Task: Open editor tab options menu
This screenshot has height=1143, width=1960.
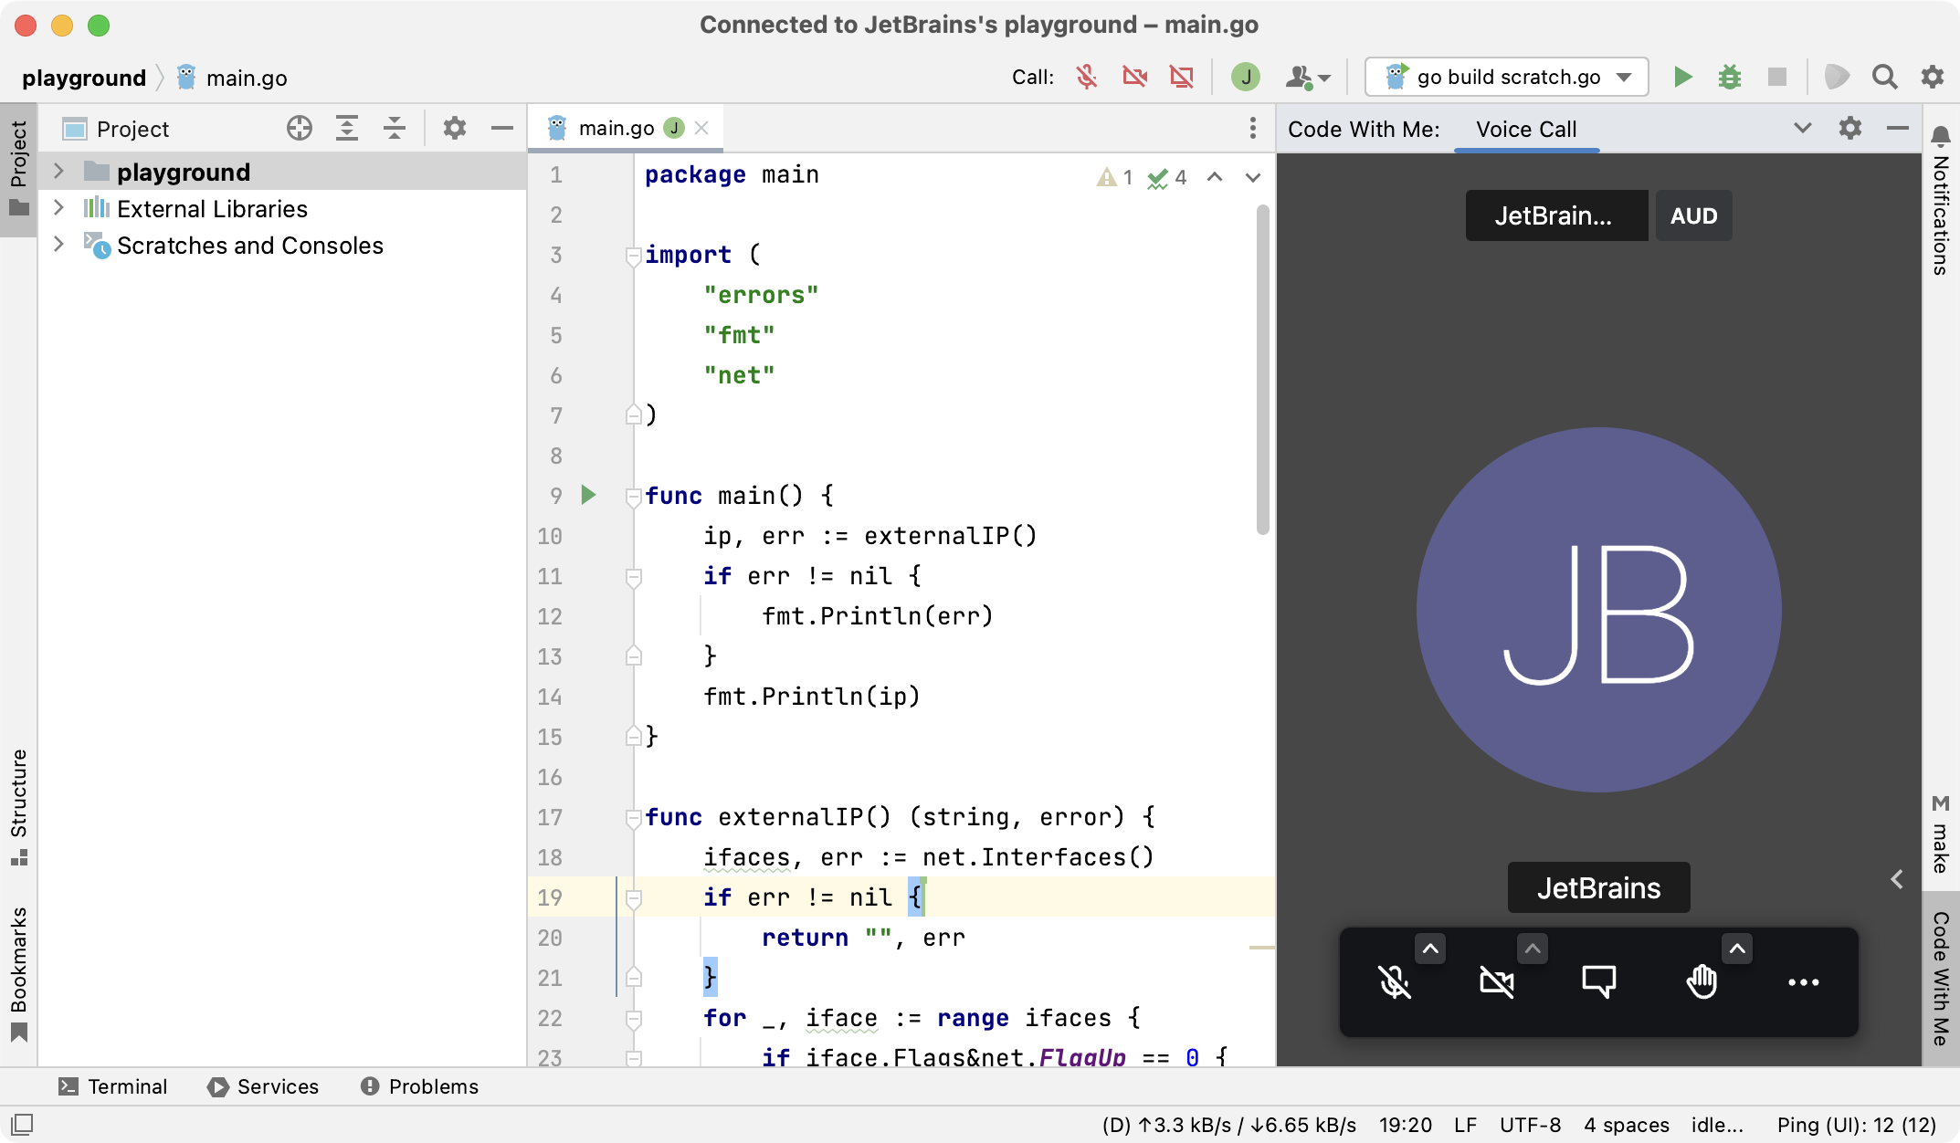Action: [1253, 128]
